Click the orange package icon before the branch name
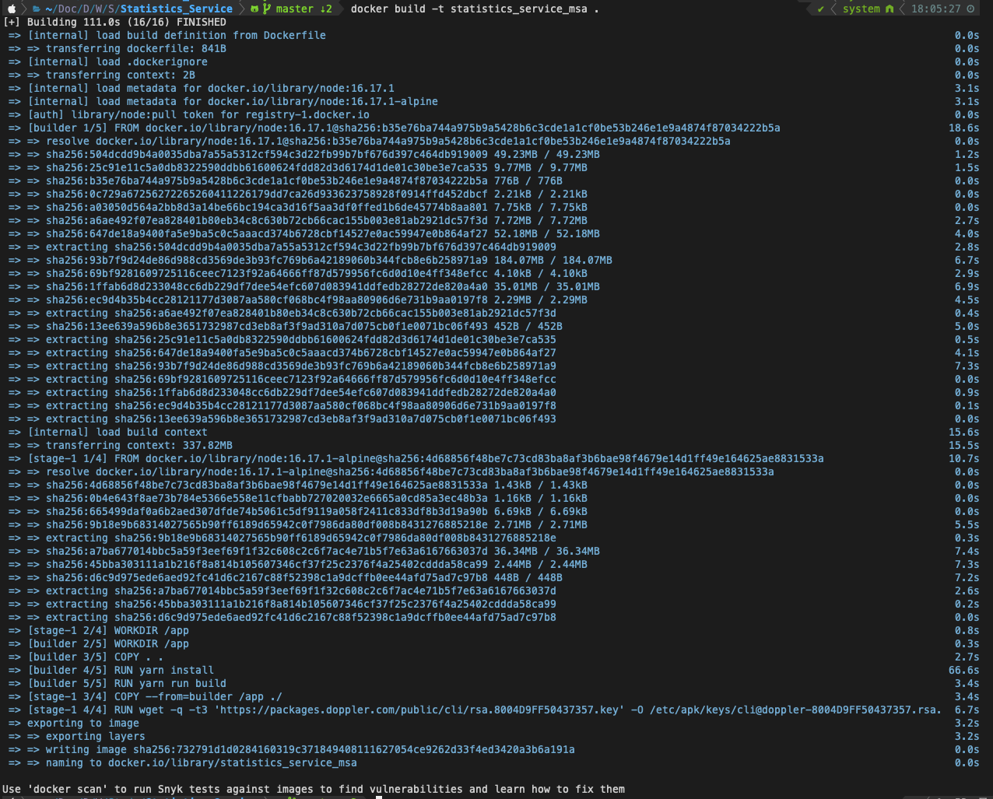Screen dimensions: 993x799 tap(254, 9)
